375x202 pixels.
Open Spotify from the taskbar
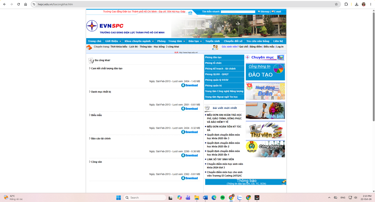coord(222,198)
